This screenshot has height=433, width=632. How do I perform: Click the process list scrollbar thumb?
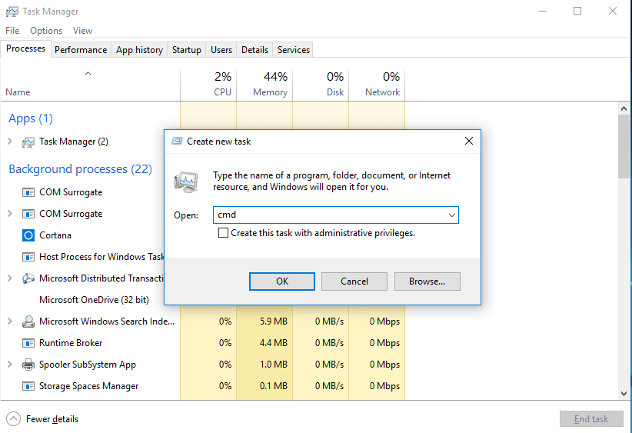point(624,146)
